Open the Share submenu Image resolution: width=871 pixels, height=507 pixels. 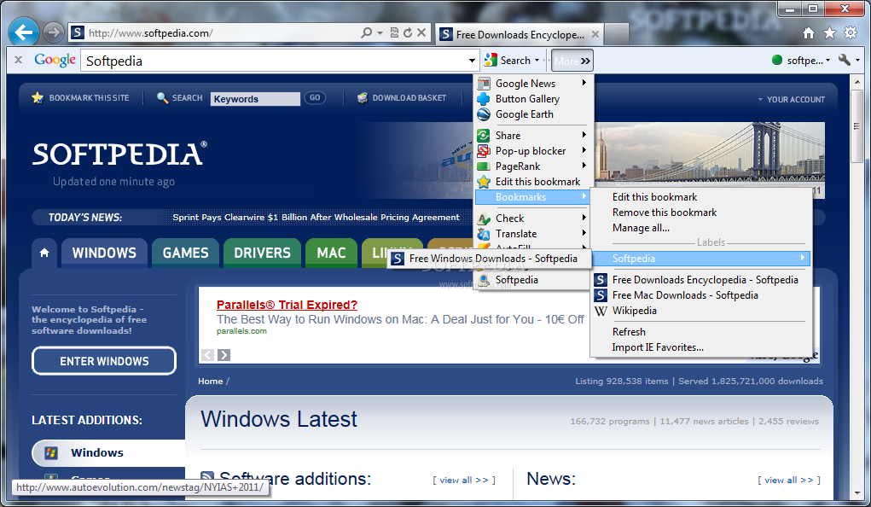click(533, 136)
